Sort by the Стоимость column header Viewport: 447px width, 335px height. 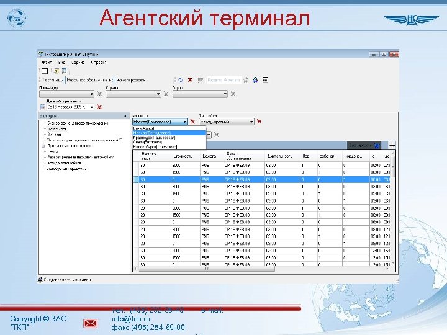pyautogui.click(x=186, y=156)
